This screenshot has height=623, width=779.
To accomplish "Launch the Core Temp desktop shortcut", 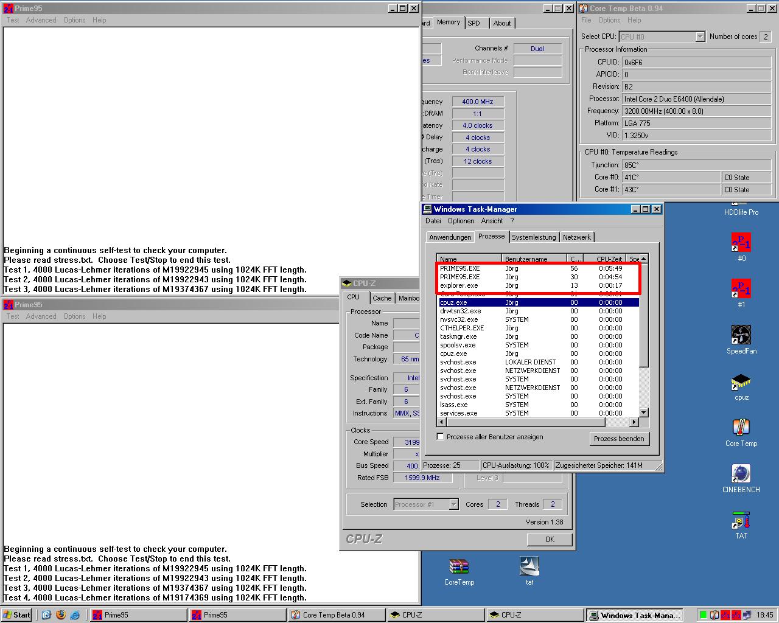I will 741,433.
